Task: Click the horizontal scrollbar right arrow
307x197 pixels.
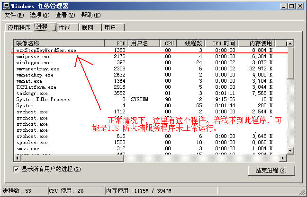Action: click(282, 158)
